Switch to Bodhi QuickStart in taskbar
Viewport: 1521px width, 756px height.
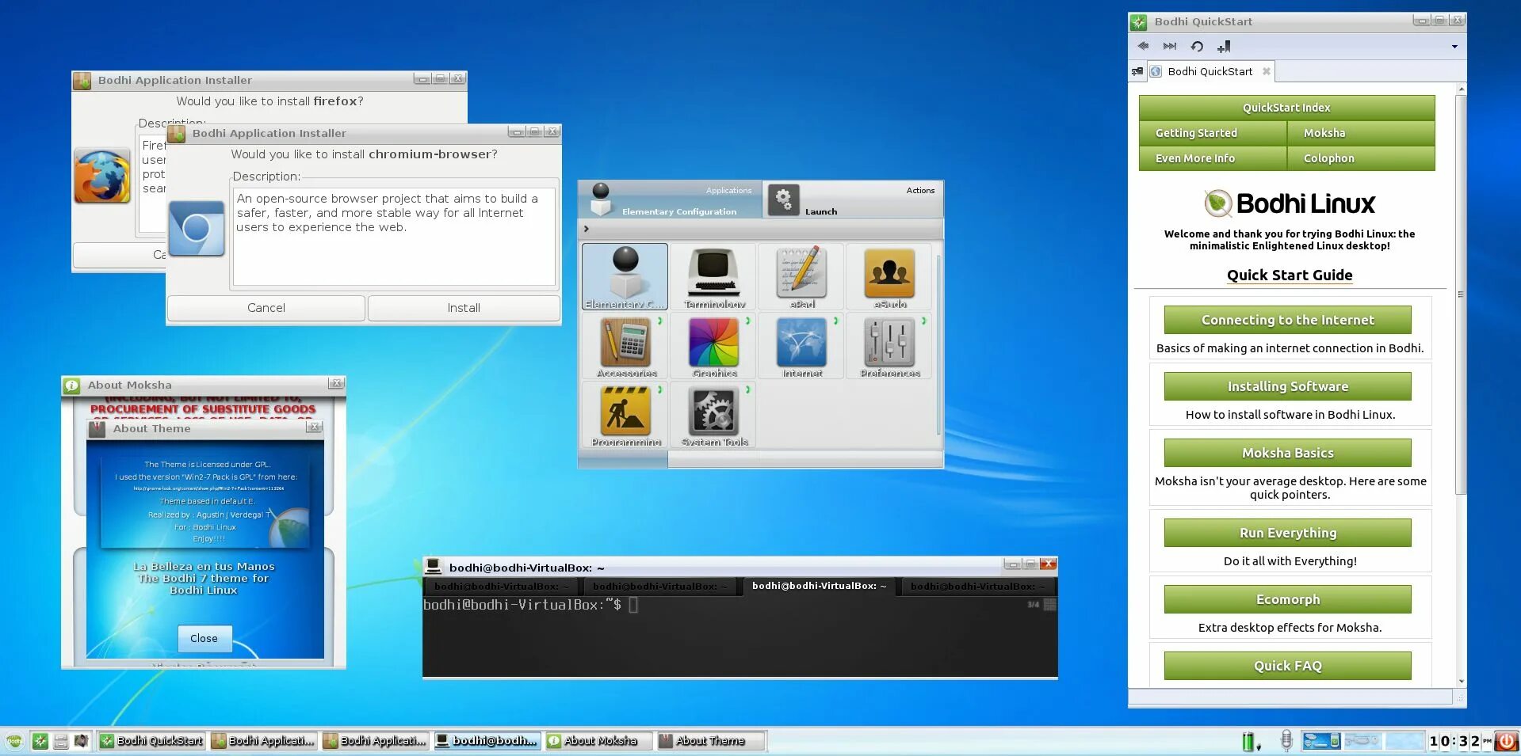[151, 741]
